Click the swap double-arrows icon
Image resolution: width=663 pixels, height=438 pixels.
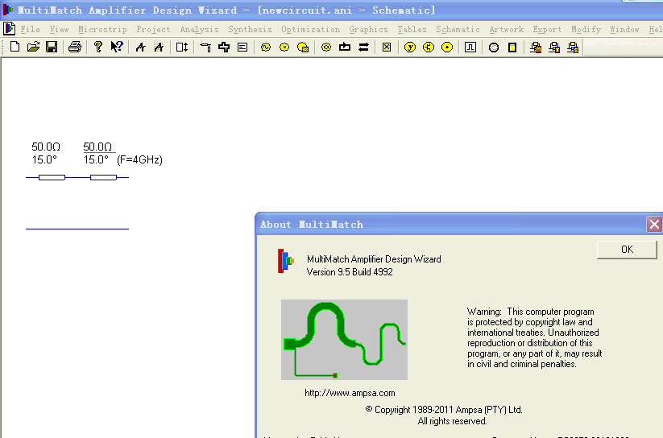[363, 47]
